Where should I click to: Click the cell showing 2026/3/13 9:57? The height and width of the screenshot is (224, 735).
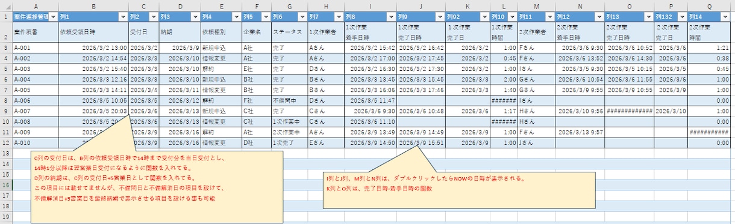[x=580, y=132]
